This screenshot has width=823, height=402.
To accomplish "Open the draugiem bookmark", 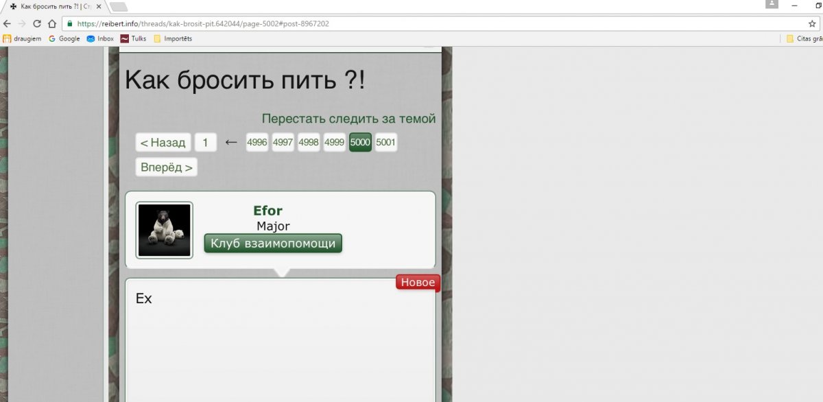I will tap(22, 39).
